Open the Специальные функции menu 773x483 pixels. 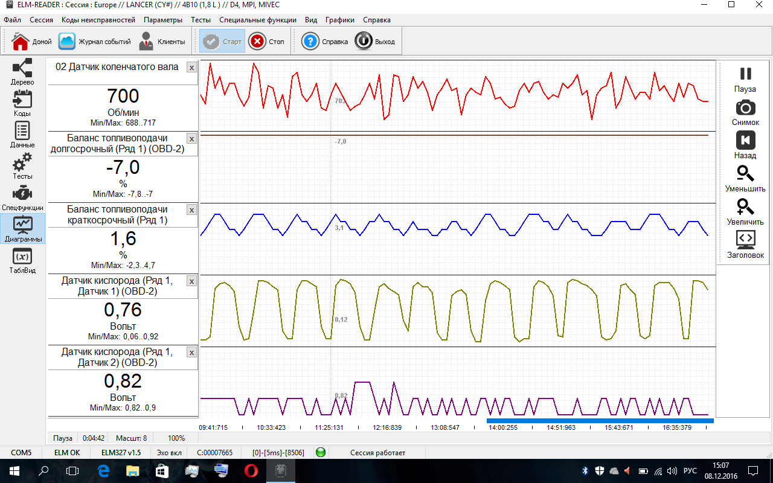tap(258, 19)
